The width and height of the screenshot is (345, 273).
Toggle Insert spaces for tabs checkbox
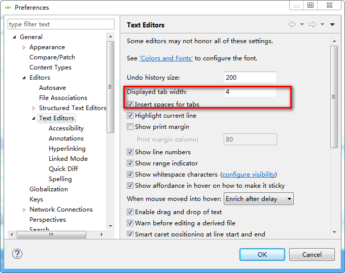click(x=130, y=105)
